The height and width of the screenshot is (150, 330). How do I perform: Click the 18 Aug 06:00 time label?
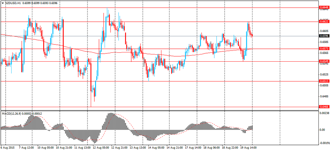click(x=211, y=147)
